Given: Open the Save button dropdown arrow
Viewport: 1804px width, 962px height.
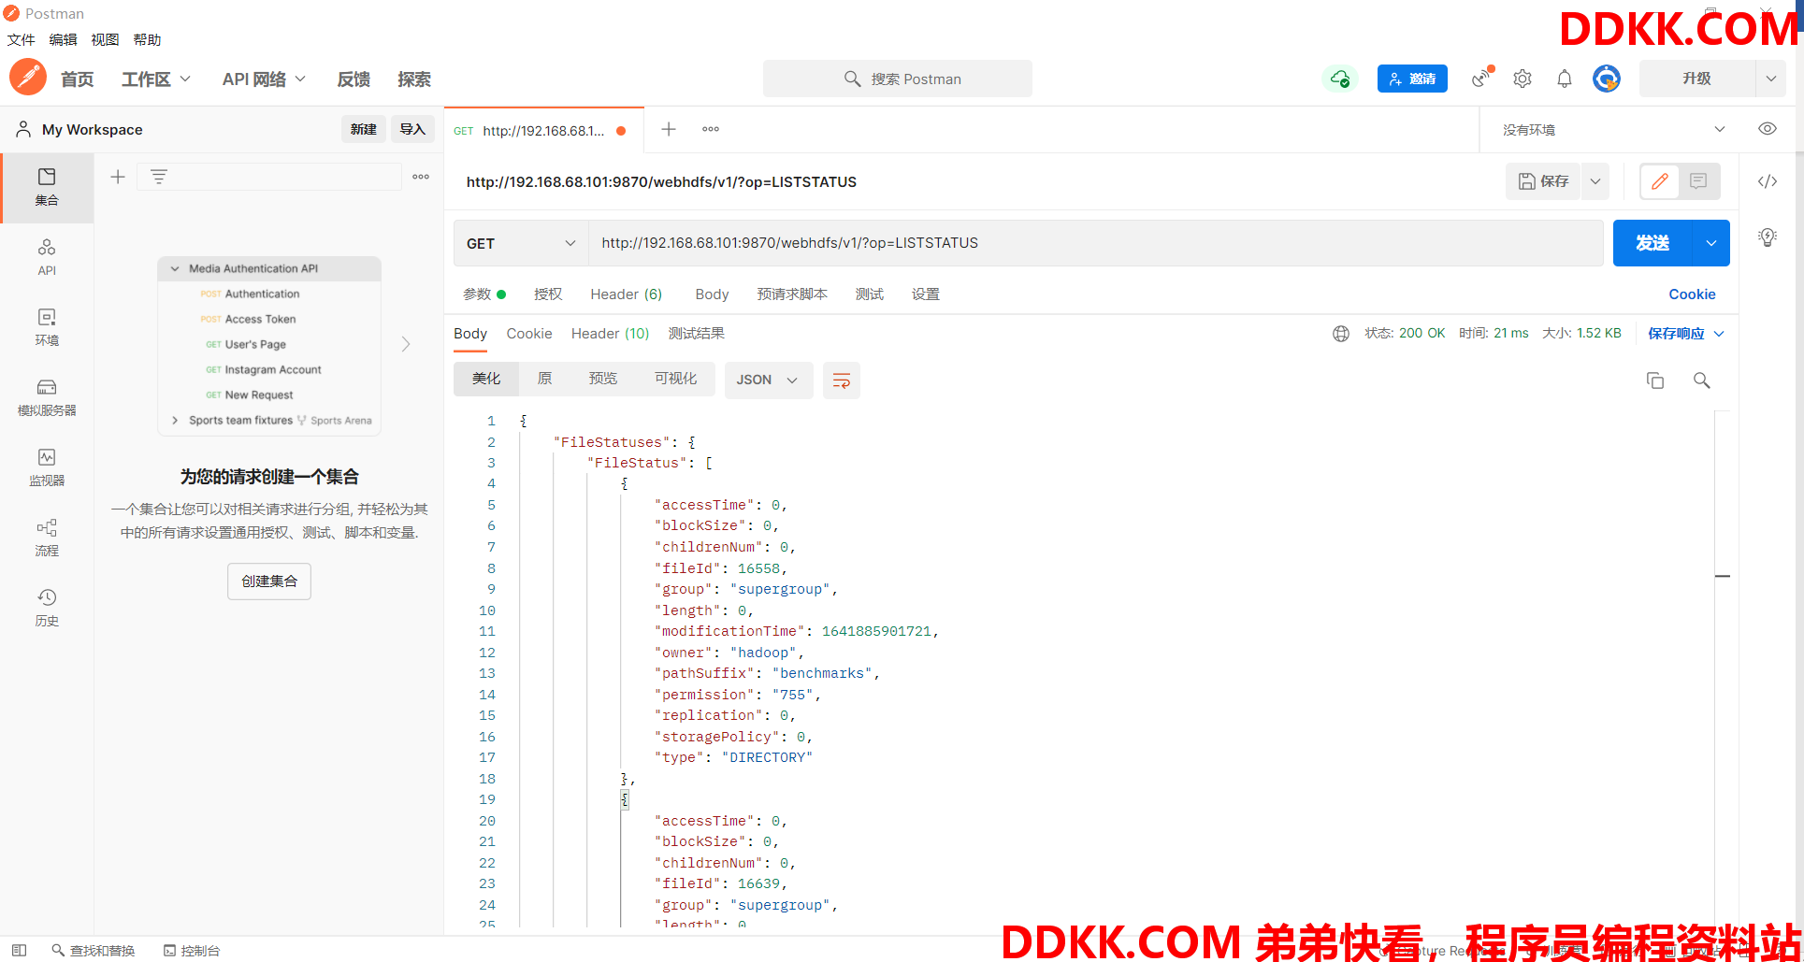Looking at the screenshot, I should coord(1595,181).
